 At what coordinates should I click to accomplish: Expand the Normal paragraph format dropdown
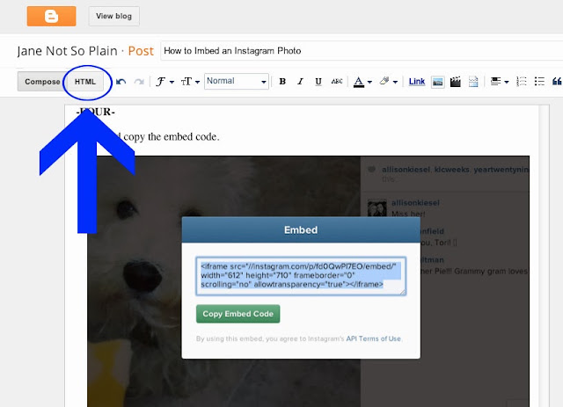click(237, 82)
